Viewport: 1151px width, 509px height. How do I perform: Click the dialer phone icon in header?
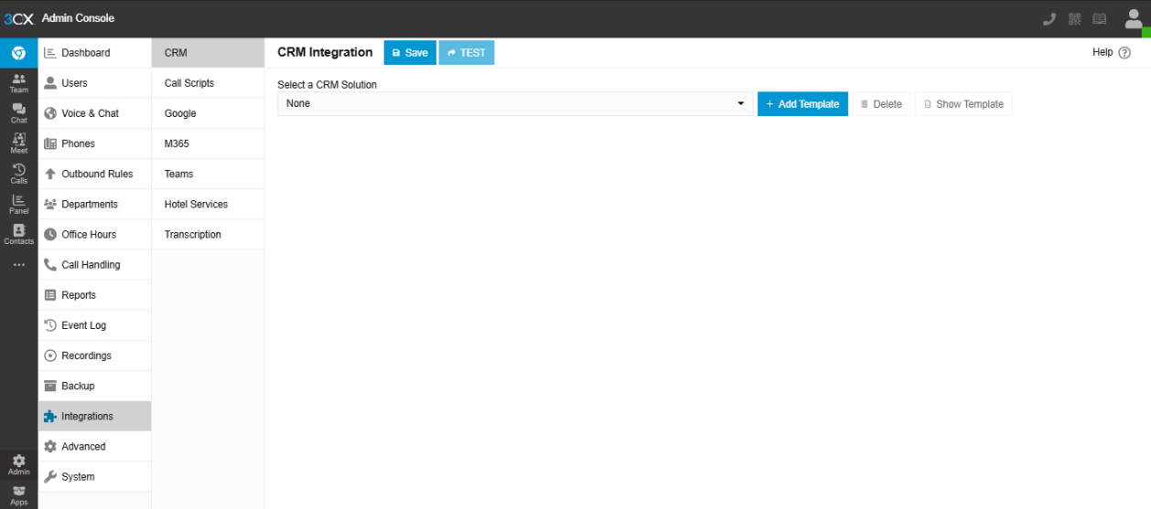pyautogui.click(x=1049, y=18)
